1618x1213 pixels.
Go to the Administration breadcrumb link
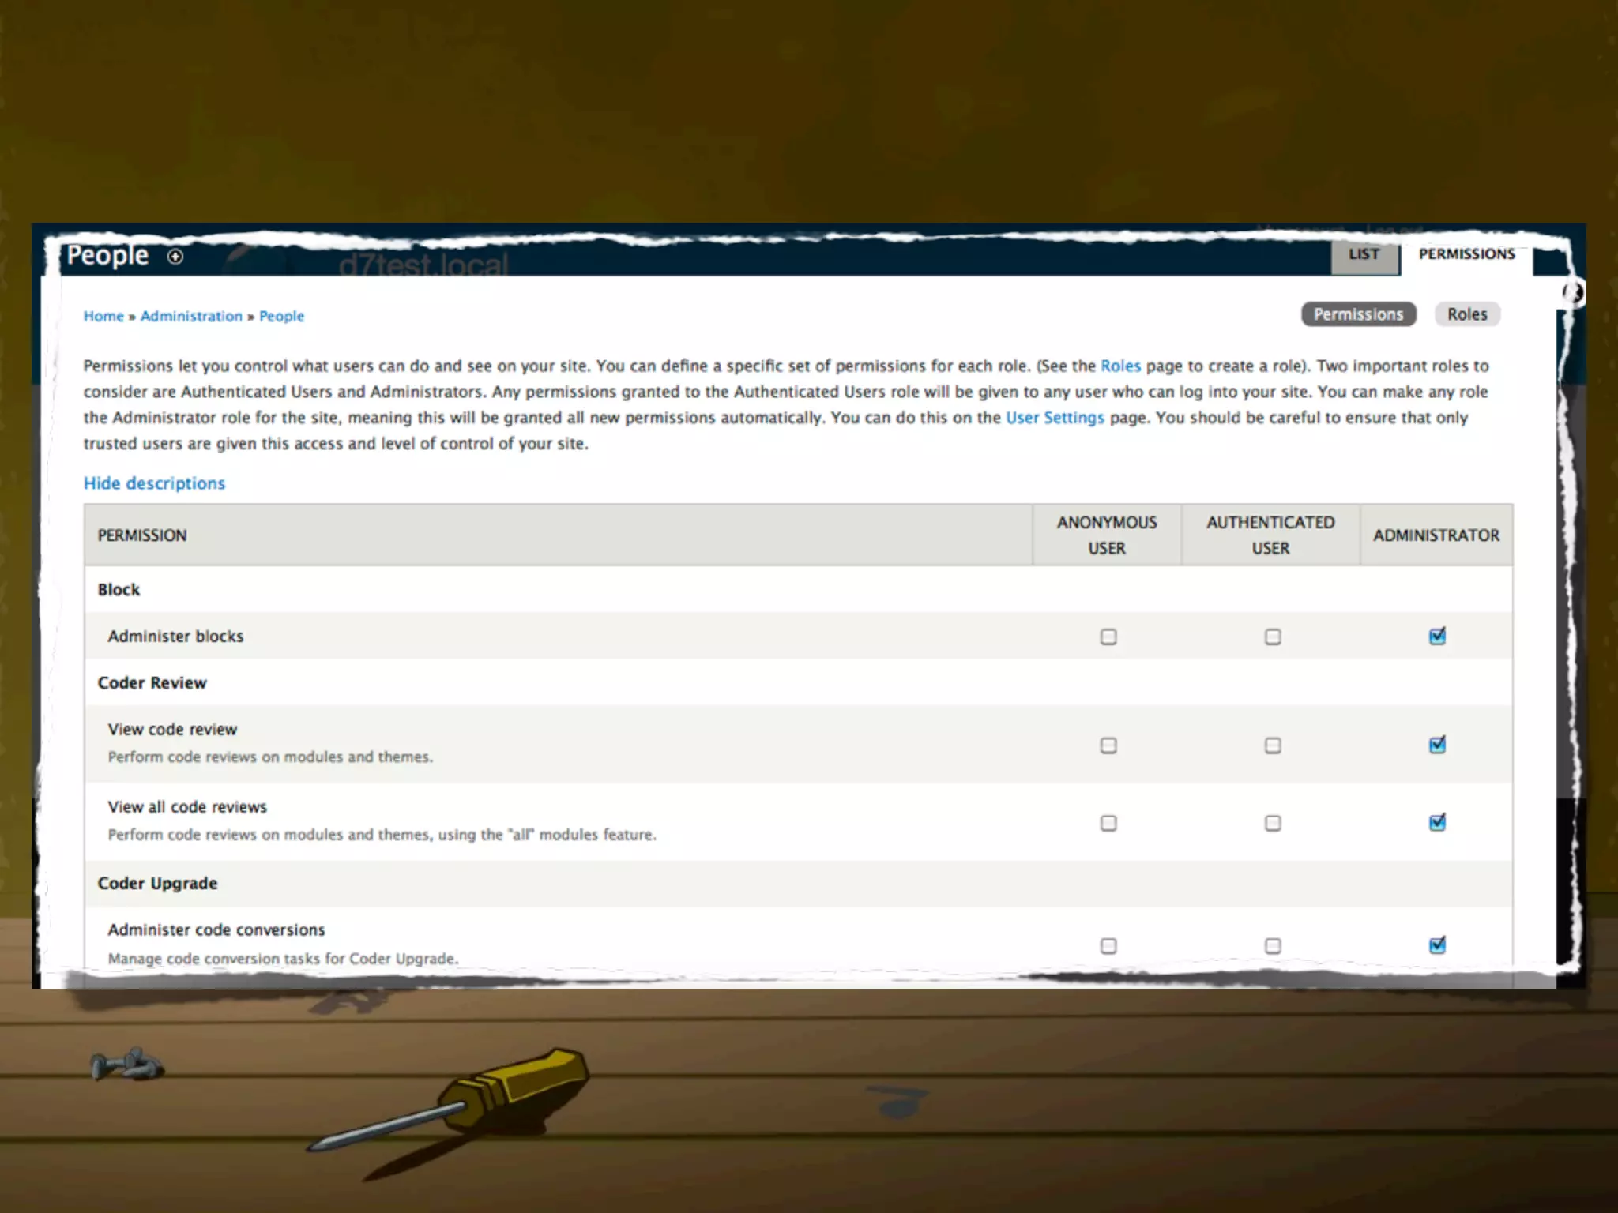click(x=191, y=316)
